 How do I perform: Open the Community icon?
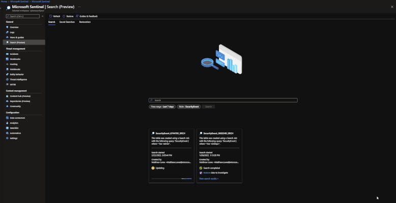(7, 106)
